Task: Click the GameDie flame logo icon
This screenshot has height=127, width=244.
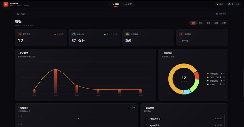Action: 6,4
